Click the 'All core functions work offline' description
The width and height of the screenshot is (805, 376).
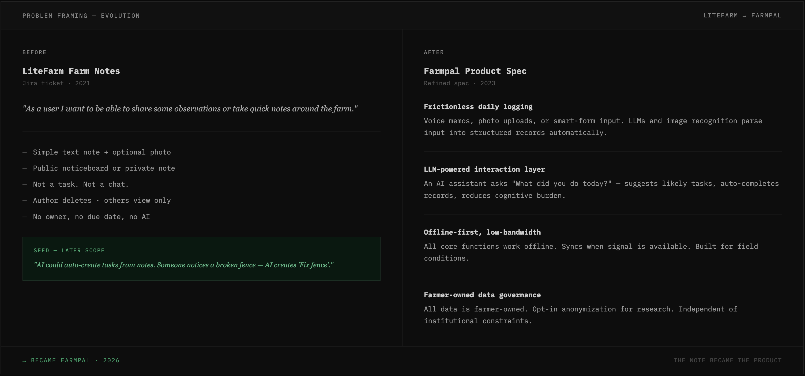pos(590,252)
